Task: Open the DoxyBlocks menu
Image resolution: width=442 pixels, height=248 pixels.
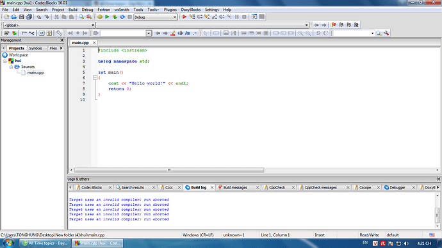Action: coord(190,10)
